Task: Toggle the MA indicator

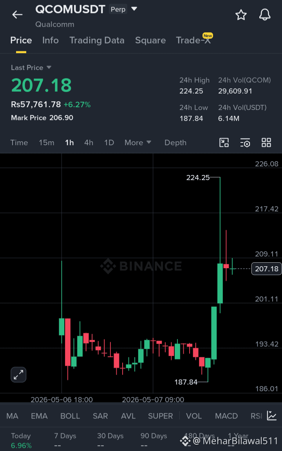Action: click(x=13, y=416)
